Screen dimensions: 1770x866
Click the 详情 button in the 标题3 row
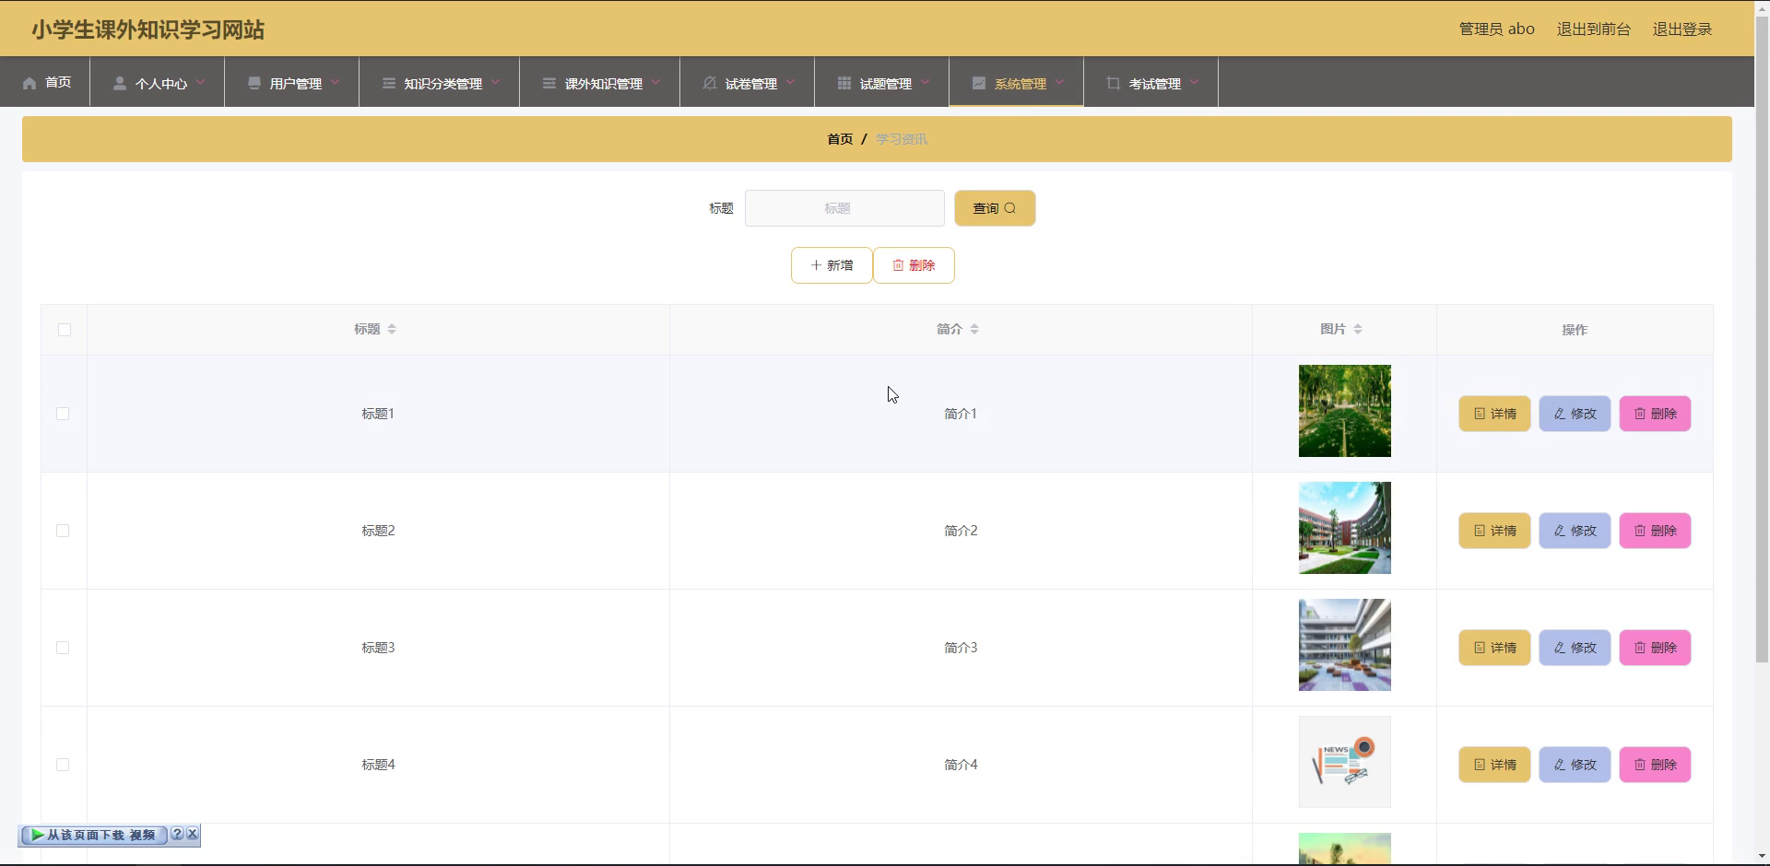coord(1494,648)
